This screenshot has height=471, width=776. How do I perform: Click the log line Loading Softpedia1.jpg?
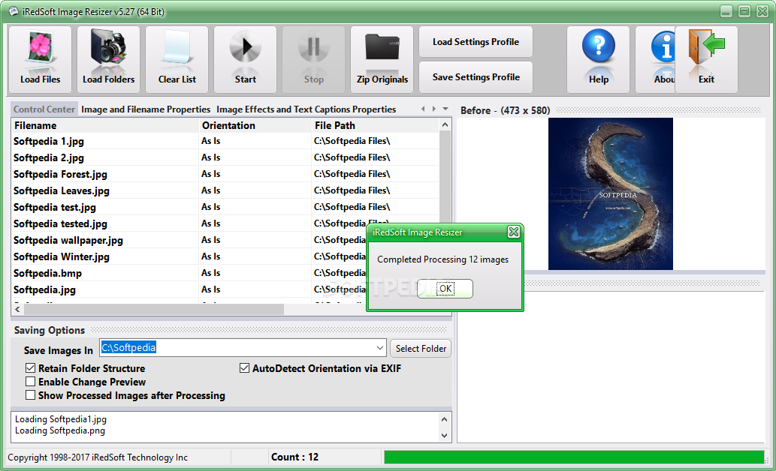[x=60, y=419]
